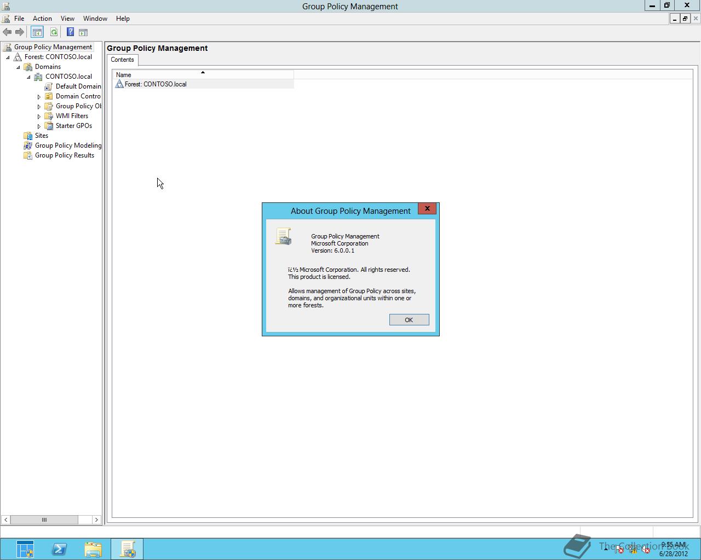Click the Group Policy Management taskbar button
The image size is (701, 560).
[x=127, y=549]
